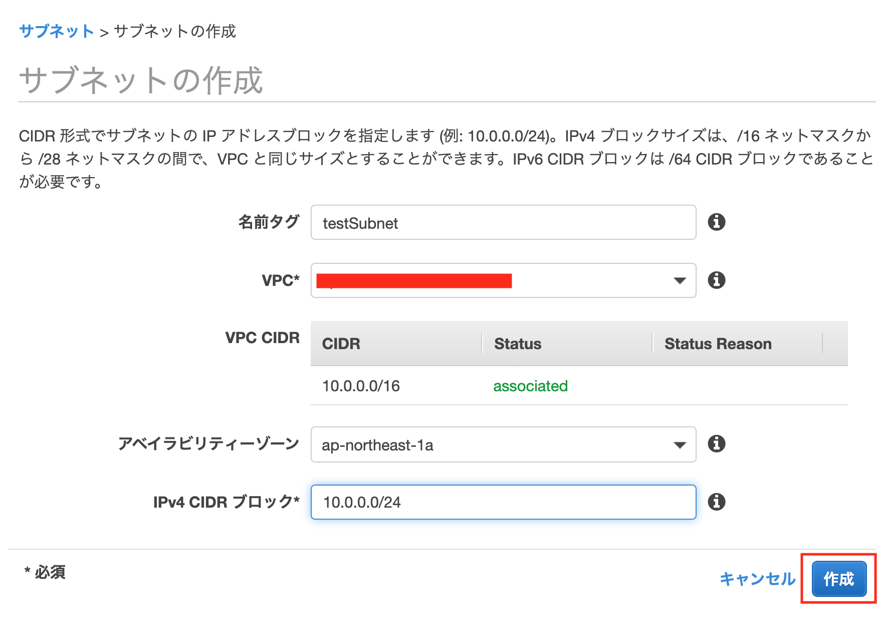Viewport: 877px width, 625px height.
Task: Click the info icon beside 名前タグ field
Action: [x=716, y=222]
